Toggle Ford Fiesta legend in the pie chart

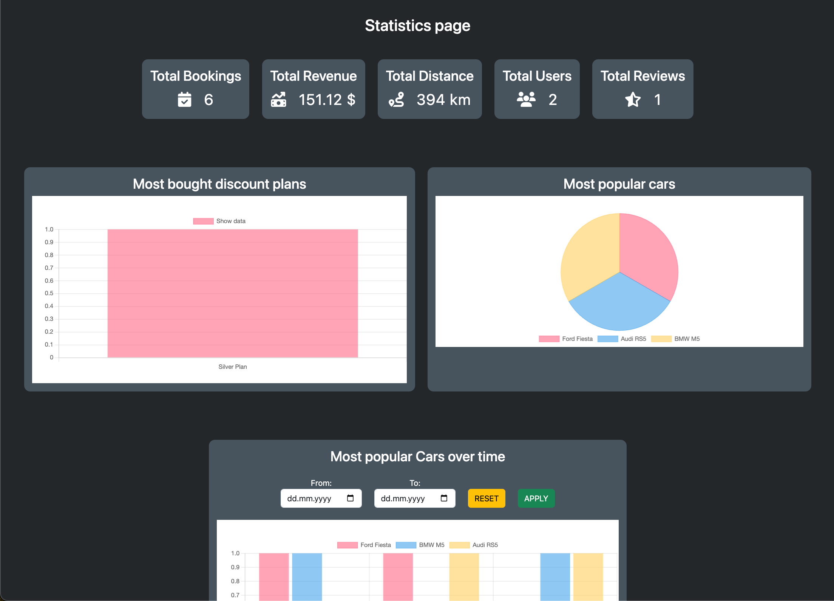point(566,339)
